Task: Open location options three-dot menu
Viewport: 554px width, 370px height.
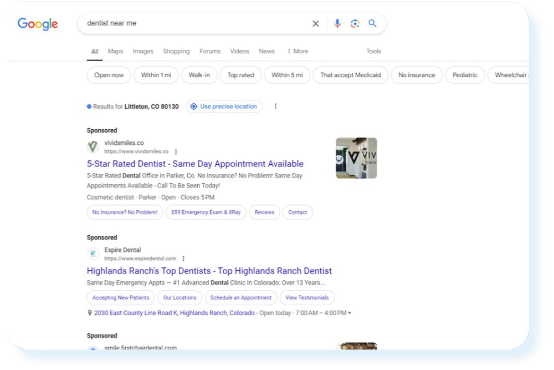Action: 275,106
